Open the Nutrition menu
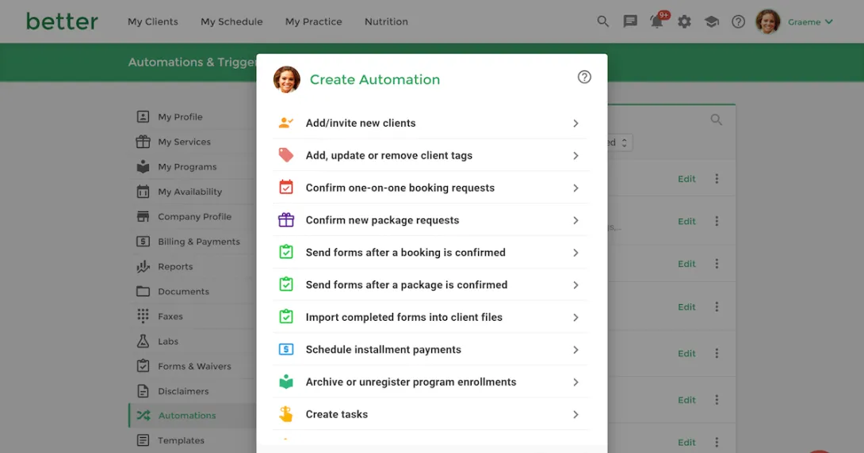The width and height of the screenshot is (864, 453). pyautogui.click(x=386, y=22)
